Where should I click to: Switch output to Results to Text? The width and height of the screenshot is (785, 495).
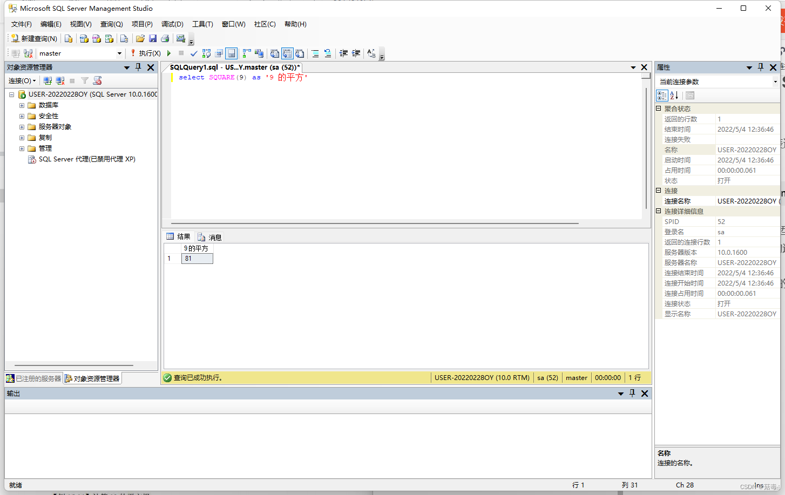point(275,53)
